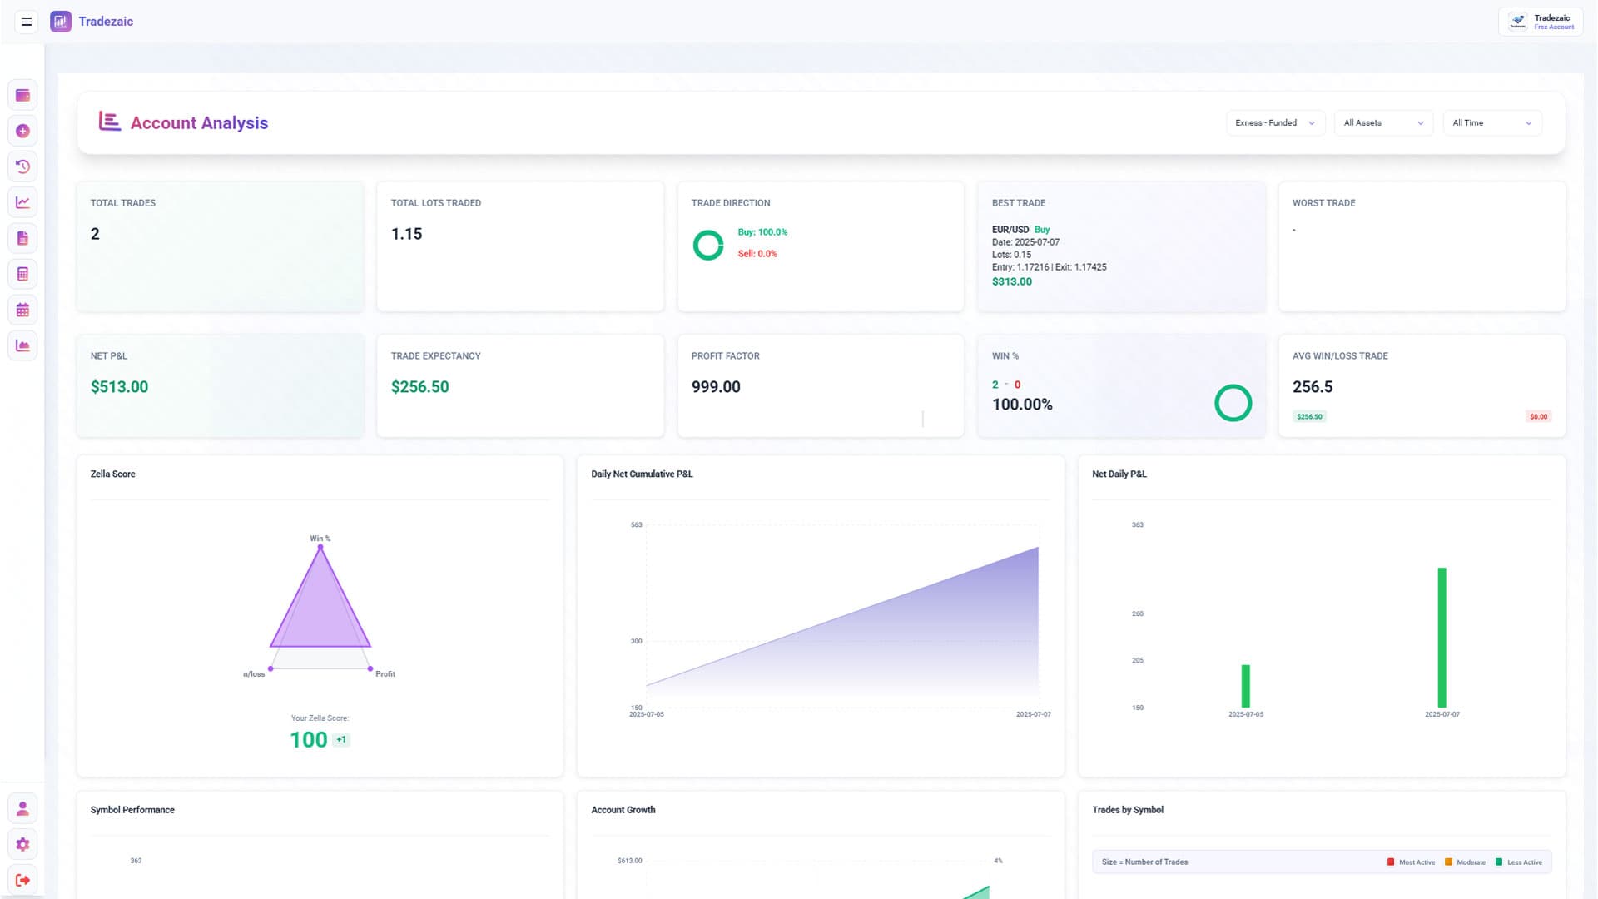Select the line chart analytics icon
The width and height of the screenshot is (1598, 899).
coord(22,201)
